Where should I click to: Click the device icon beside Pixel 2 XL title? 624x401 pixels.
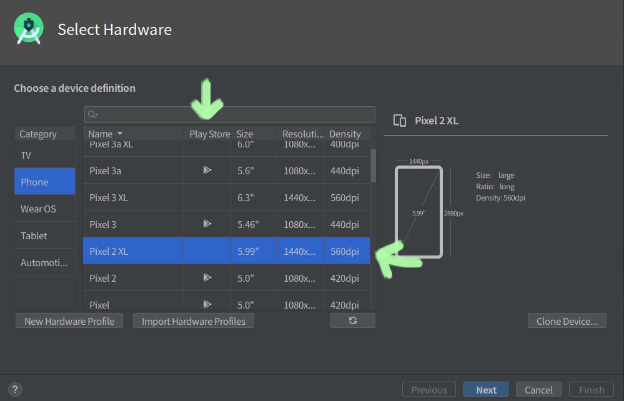tap(400, 121)
